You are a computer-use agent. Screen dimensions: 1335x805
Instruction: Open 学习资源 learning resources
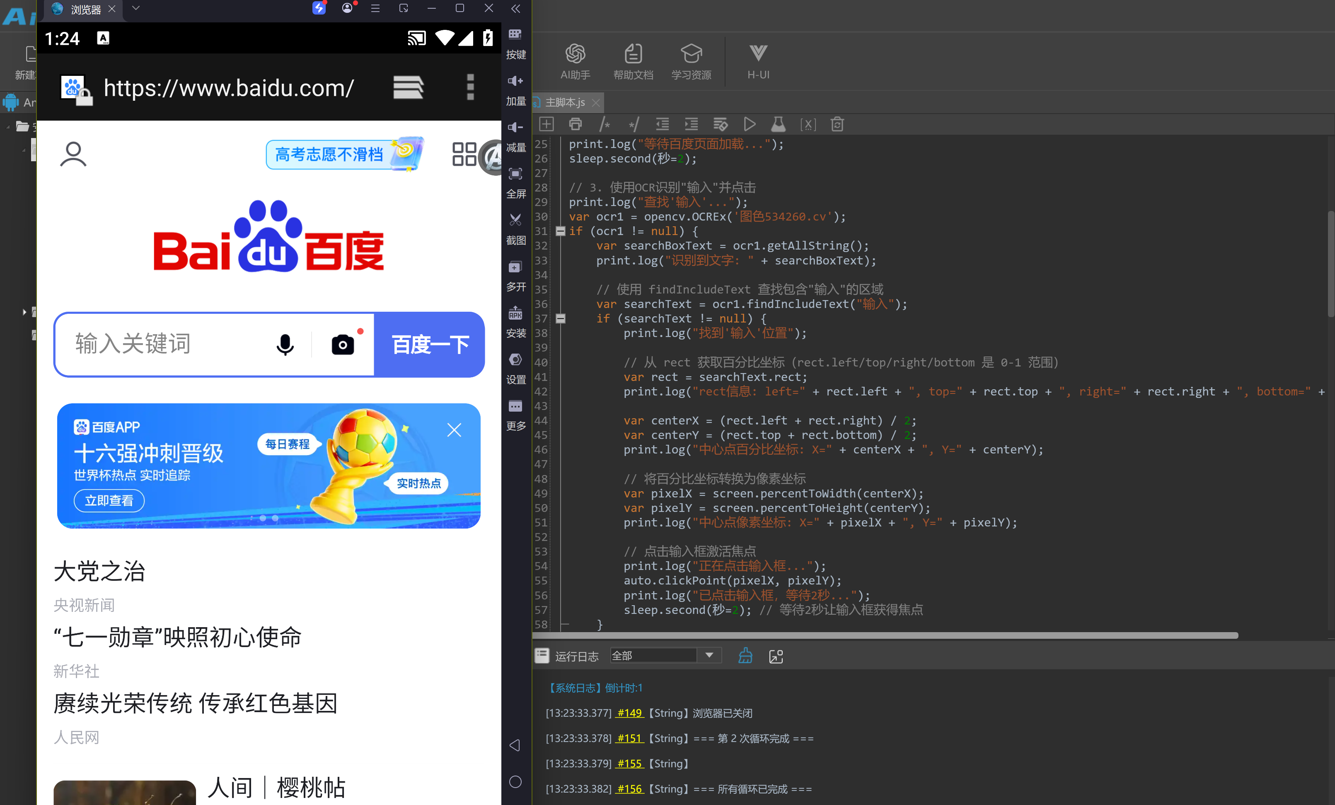click(x=691, y=62)
